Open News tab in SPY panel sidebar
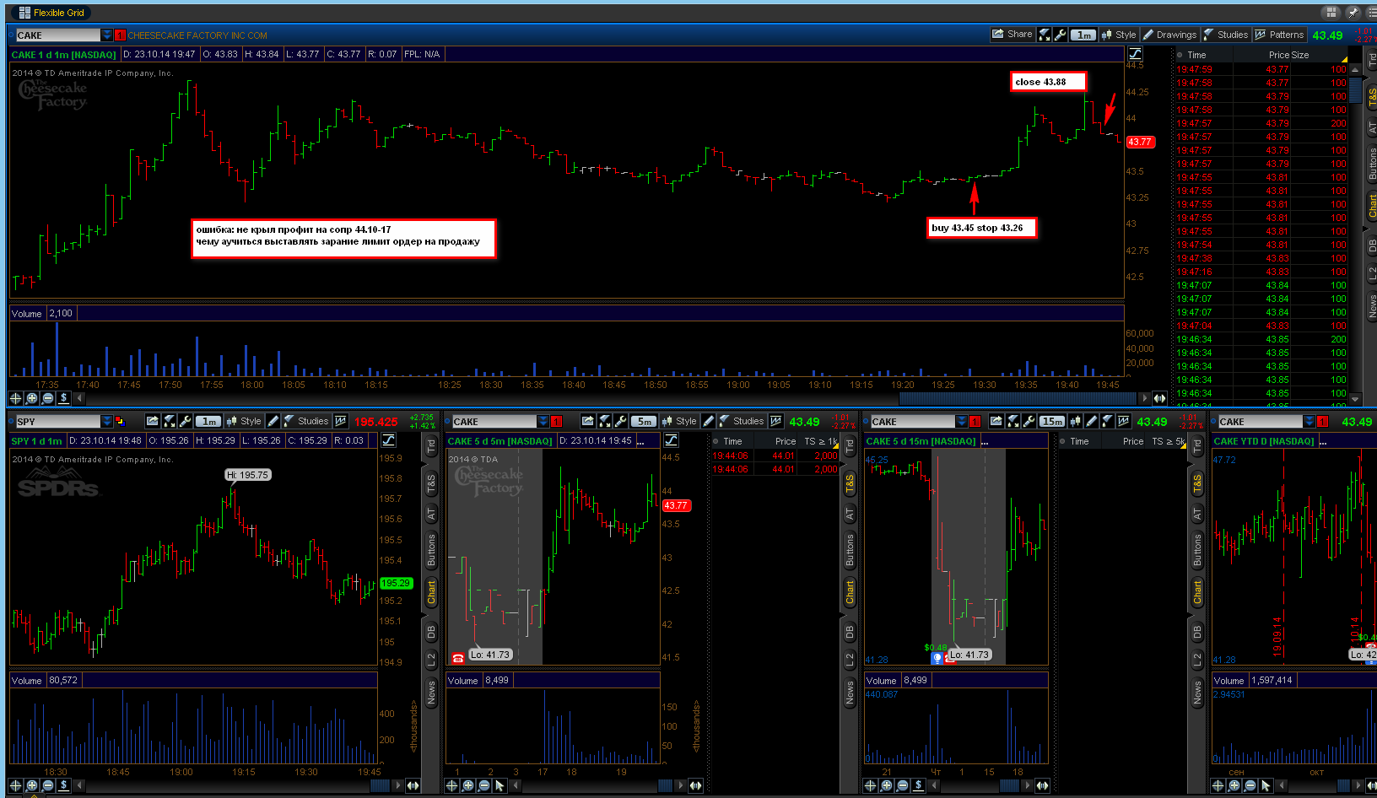Screen dimensions: 1377x798 coord(431,693)
